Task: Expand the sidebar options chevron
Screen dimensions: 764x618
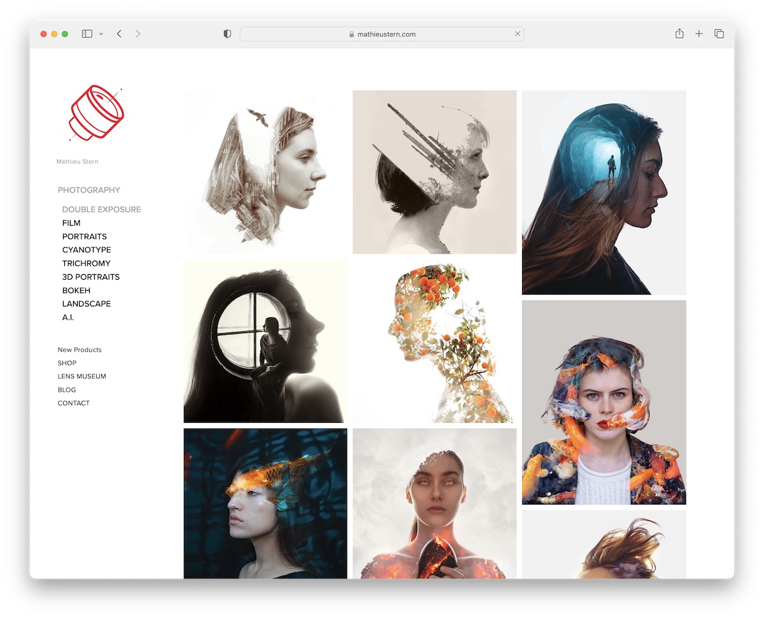Action: point(101,34)
